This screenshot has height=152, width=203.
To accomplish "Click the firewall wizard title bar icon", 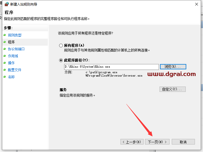I will point(7,4).
